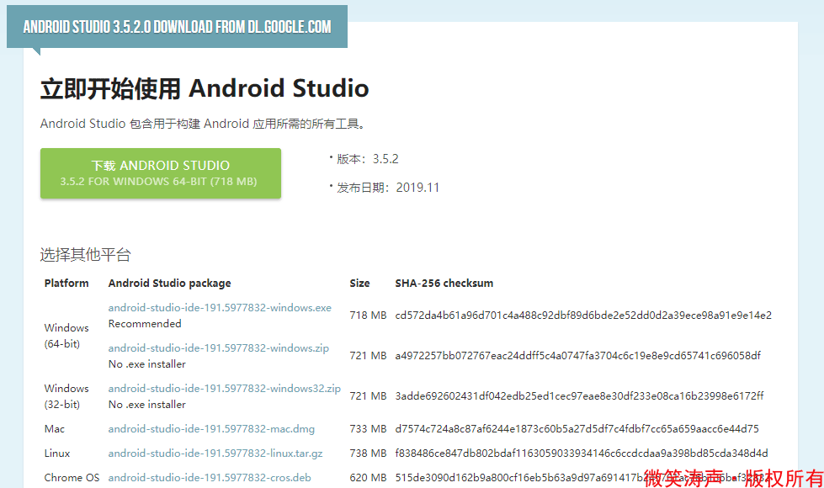This screenshot has height=488, width=824.
Task: Click the Android Studio description sentence
Action: click(202, 124)
